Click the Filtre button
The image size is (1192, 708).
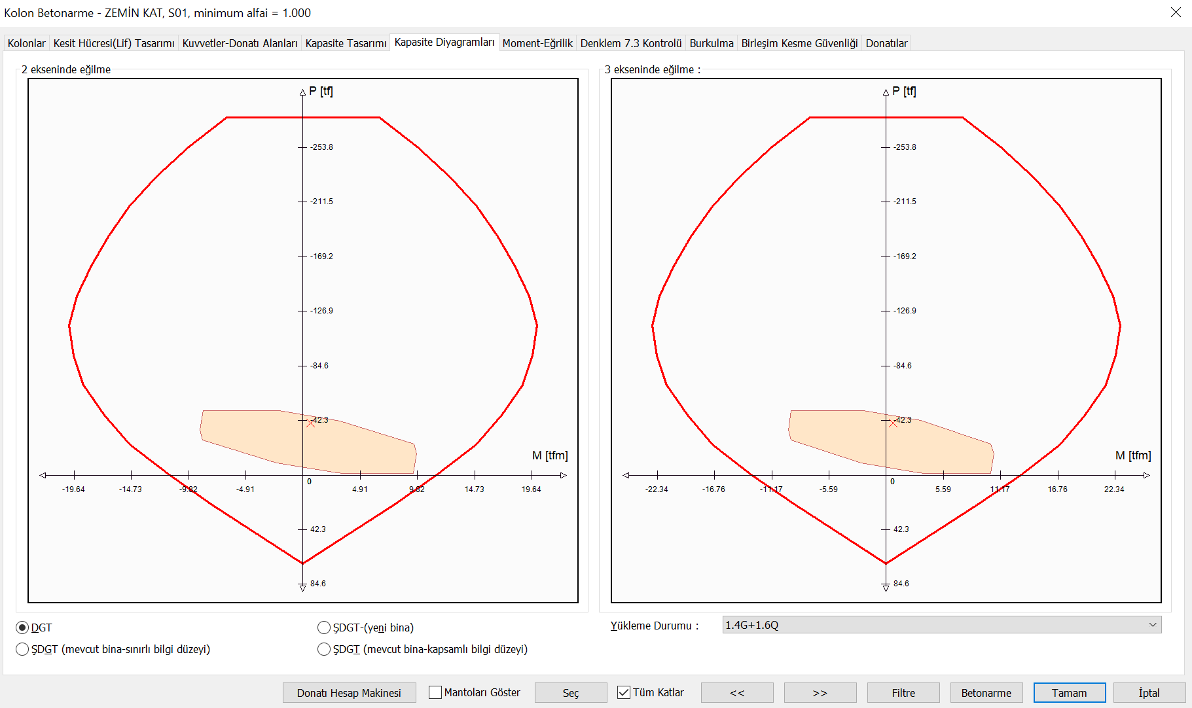point(903,693)
